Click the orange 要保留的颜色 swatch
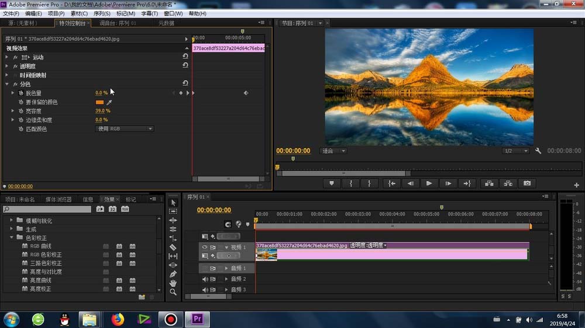585x328 pixels. 99,102
